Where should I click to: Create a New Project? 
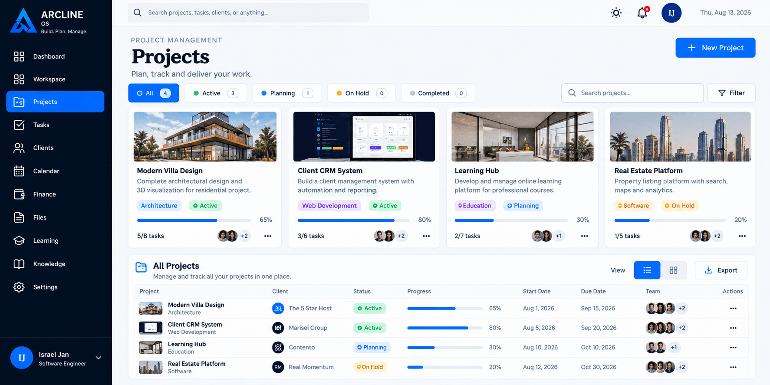pyautogui.click(x=715, y=48)
